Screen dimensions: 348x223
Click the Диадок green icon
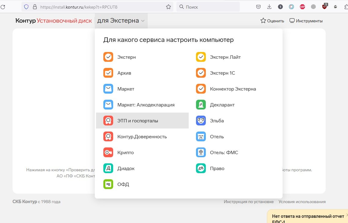(108, 168)
